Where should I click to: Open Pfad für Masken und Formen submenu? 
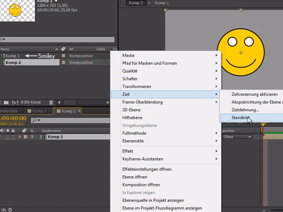pos(166,63)
